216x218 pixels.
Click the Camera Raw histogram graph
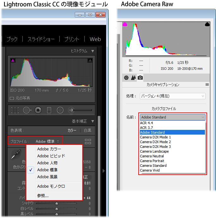pos(166,39)
